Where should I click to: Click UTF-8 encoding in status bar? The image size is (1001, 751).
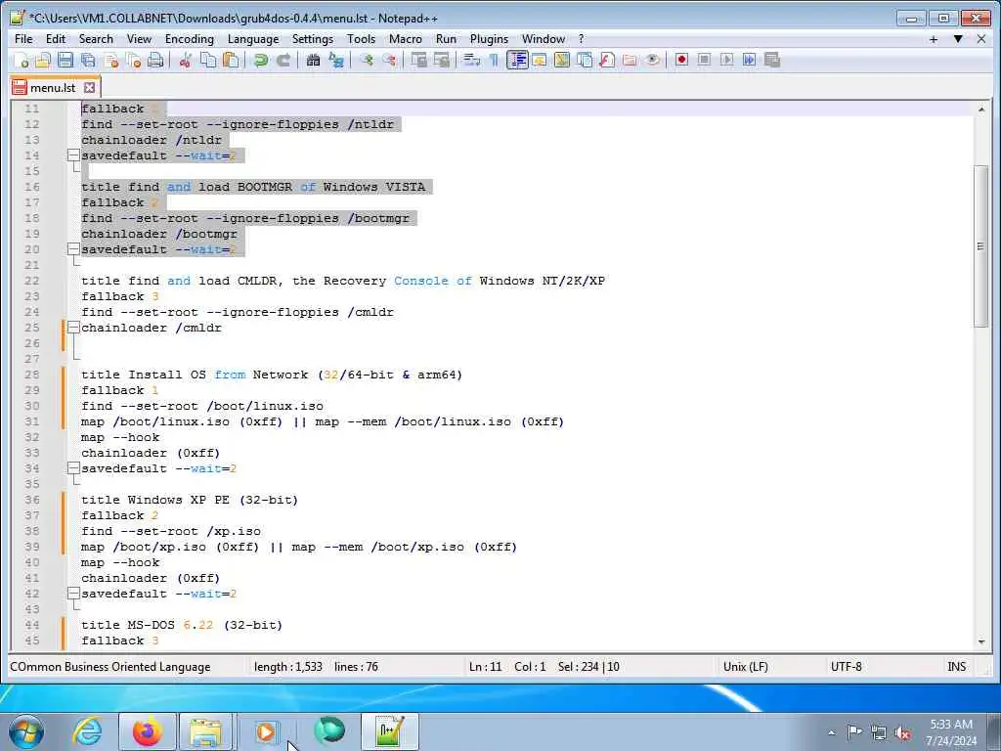[846, 667]
